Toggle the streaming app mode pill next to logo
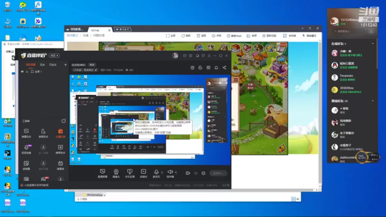386x217 pixels. 55,55
